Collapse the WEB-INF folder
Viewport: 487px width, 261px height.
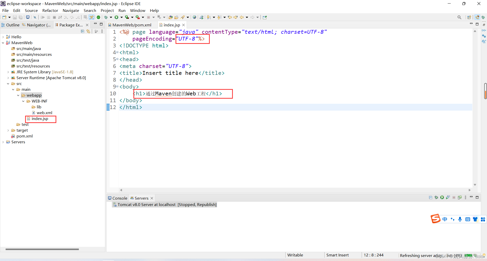click(x=23, y=101)
